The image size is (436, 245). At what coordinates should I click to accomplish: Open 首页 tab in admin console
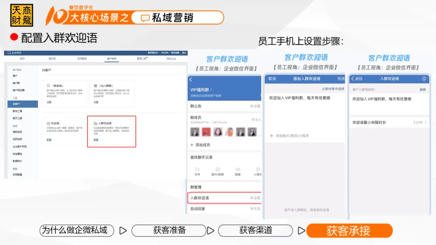click(23, 58)
